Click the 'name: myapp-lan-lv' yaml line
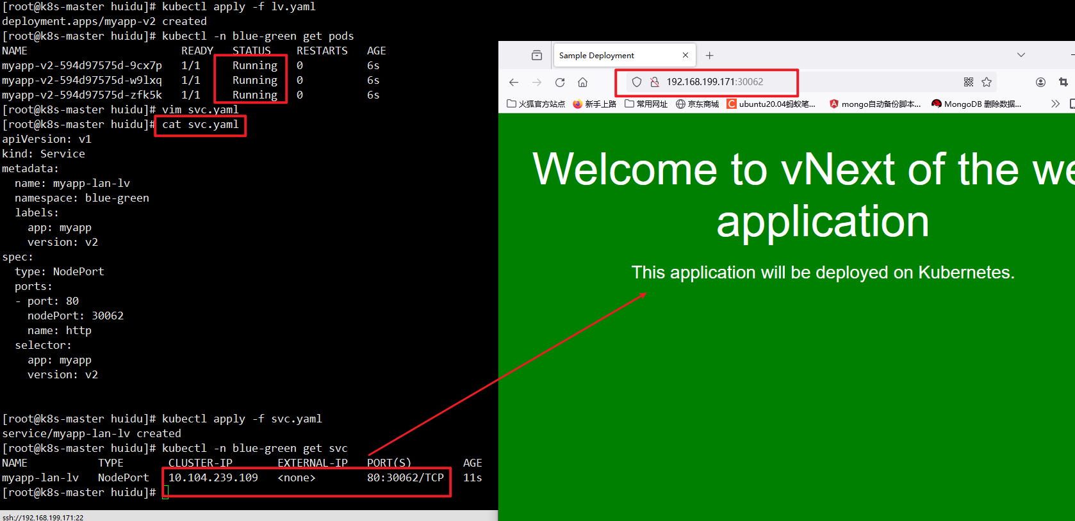The height and width of the screenshot is (521, 1075). [72, 183]
